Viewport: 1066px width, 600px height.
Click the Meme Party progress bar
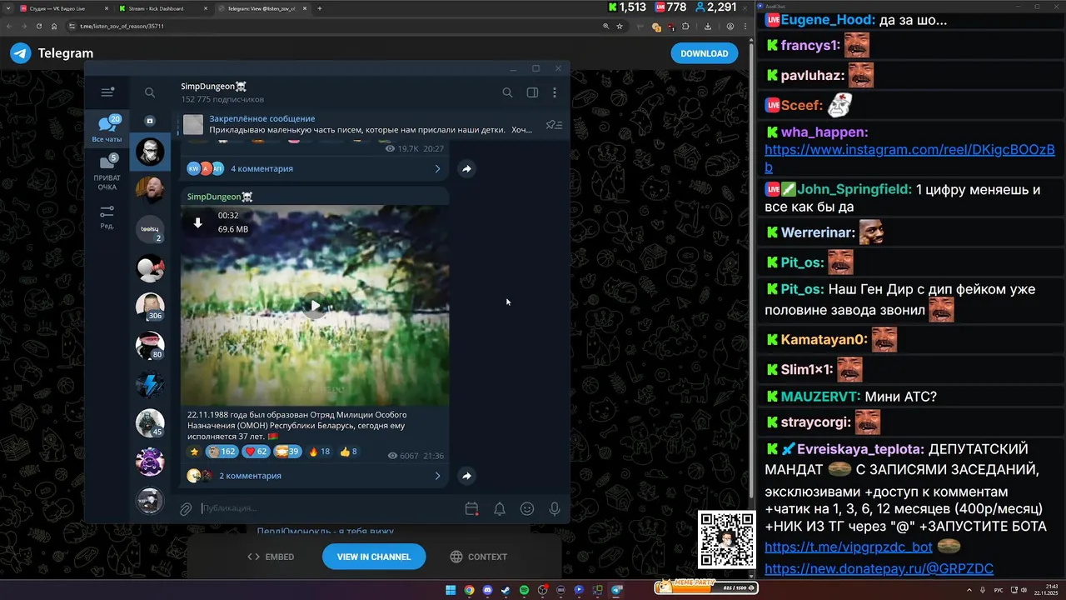(x=706, y=588)
